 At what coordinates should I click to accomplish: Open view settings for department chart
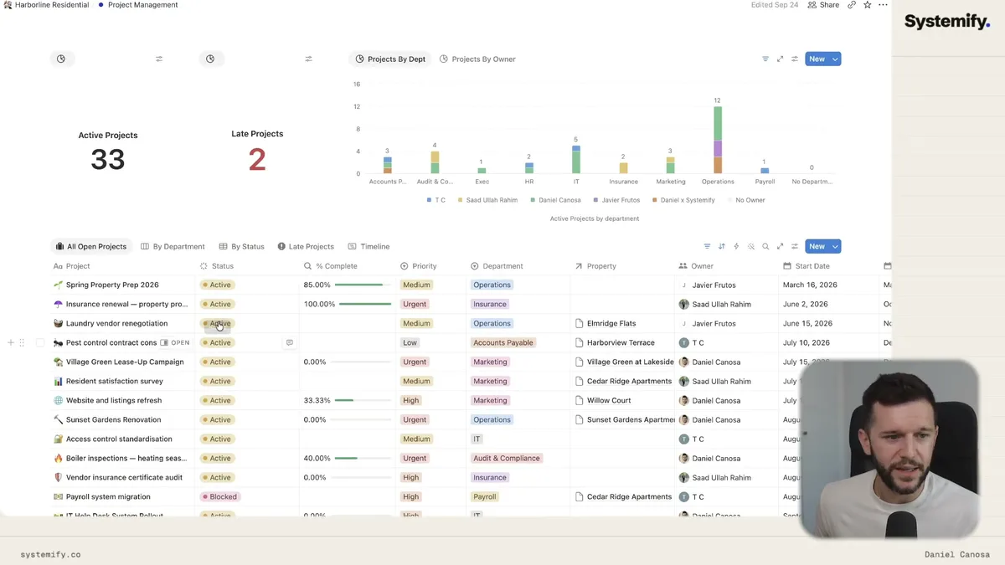(795, 59)
